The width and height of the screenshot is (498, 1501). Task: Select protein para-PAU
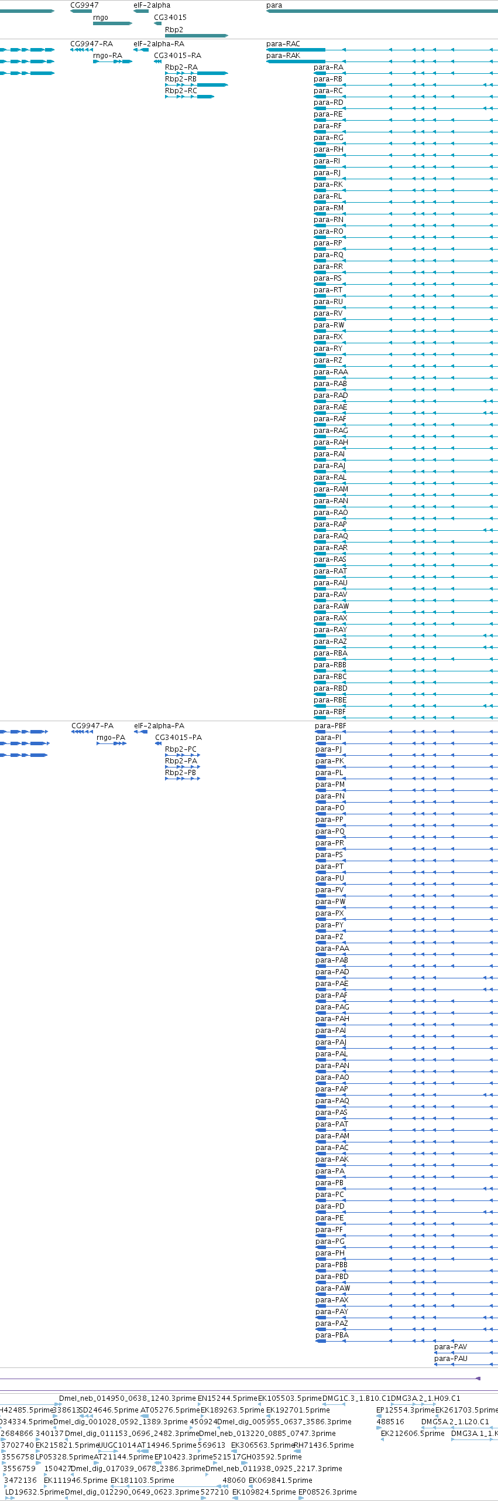[451, 1359]
